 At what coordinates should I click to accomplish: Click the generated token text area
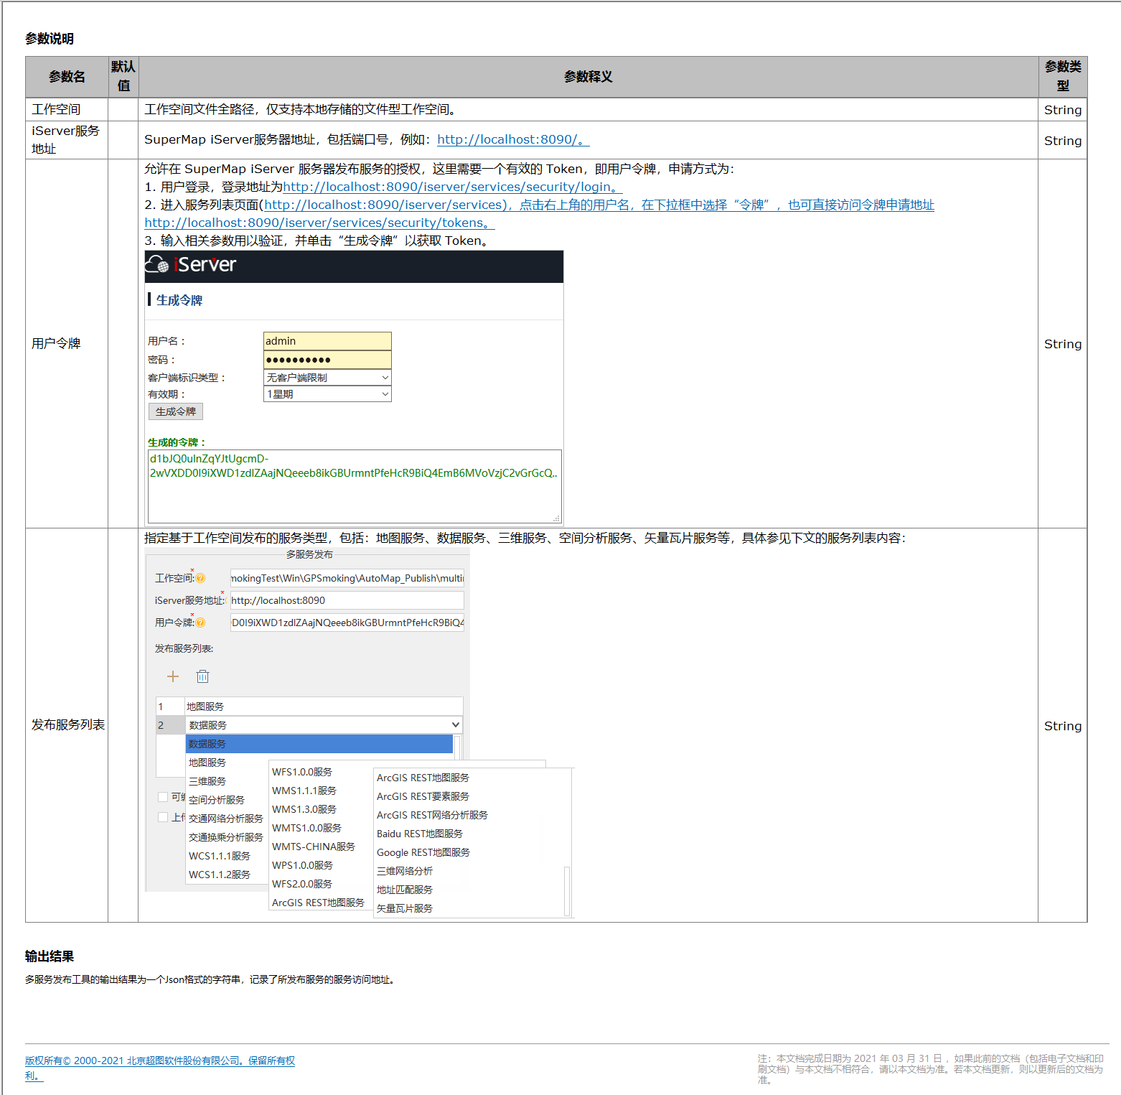click(355, 487)
